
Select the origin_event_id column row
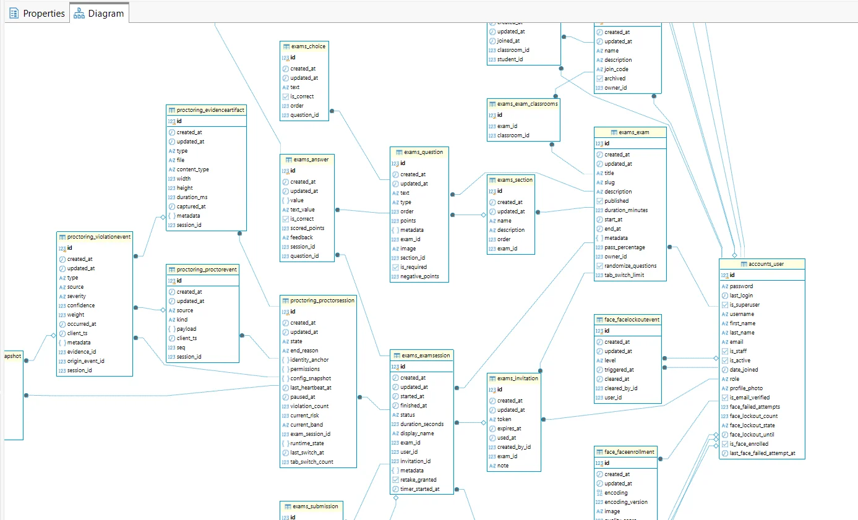[95, 361]
